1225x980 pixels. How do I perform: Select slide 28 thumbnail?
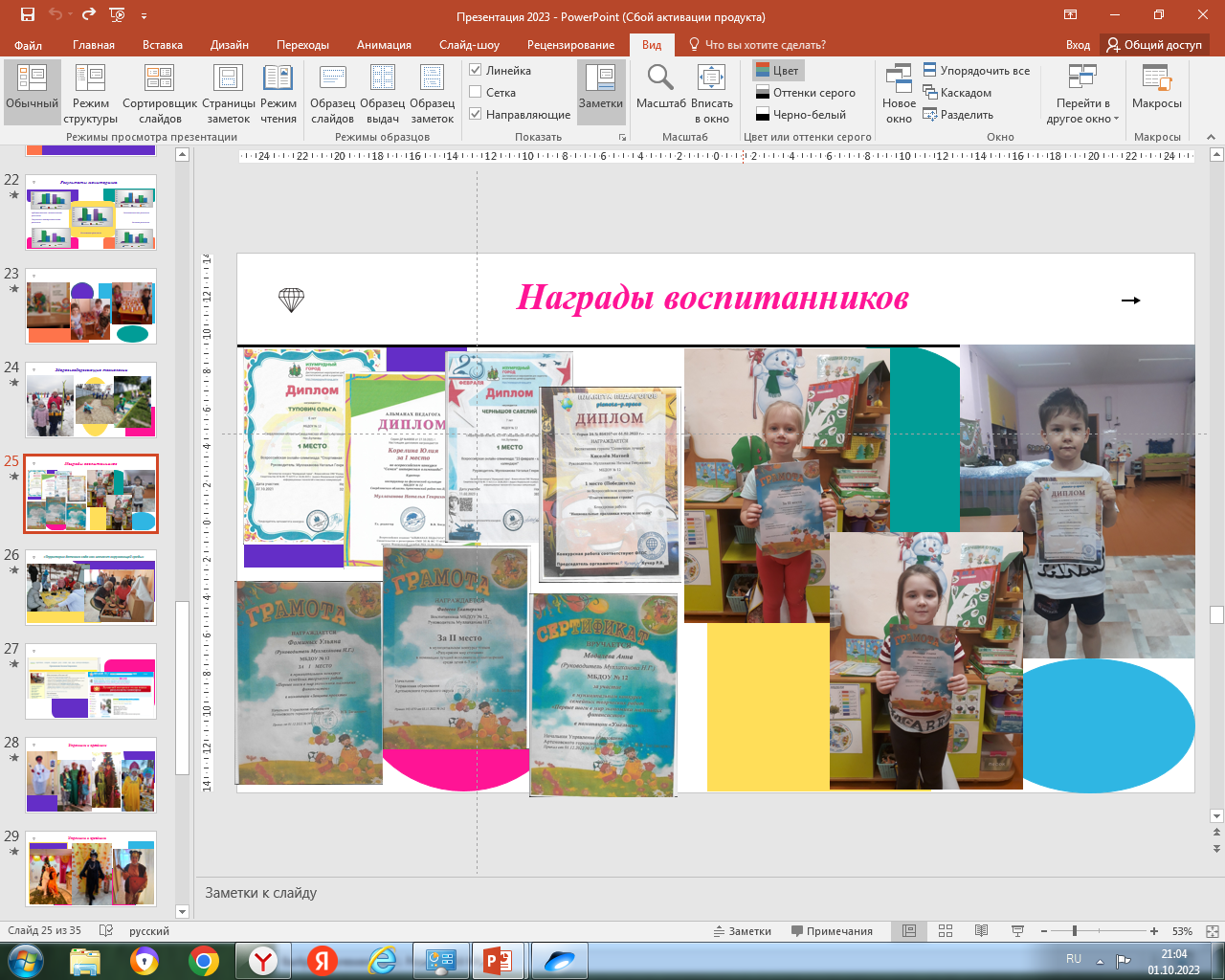point(91,775)
